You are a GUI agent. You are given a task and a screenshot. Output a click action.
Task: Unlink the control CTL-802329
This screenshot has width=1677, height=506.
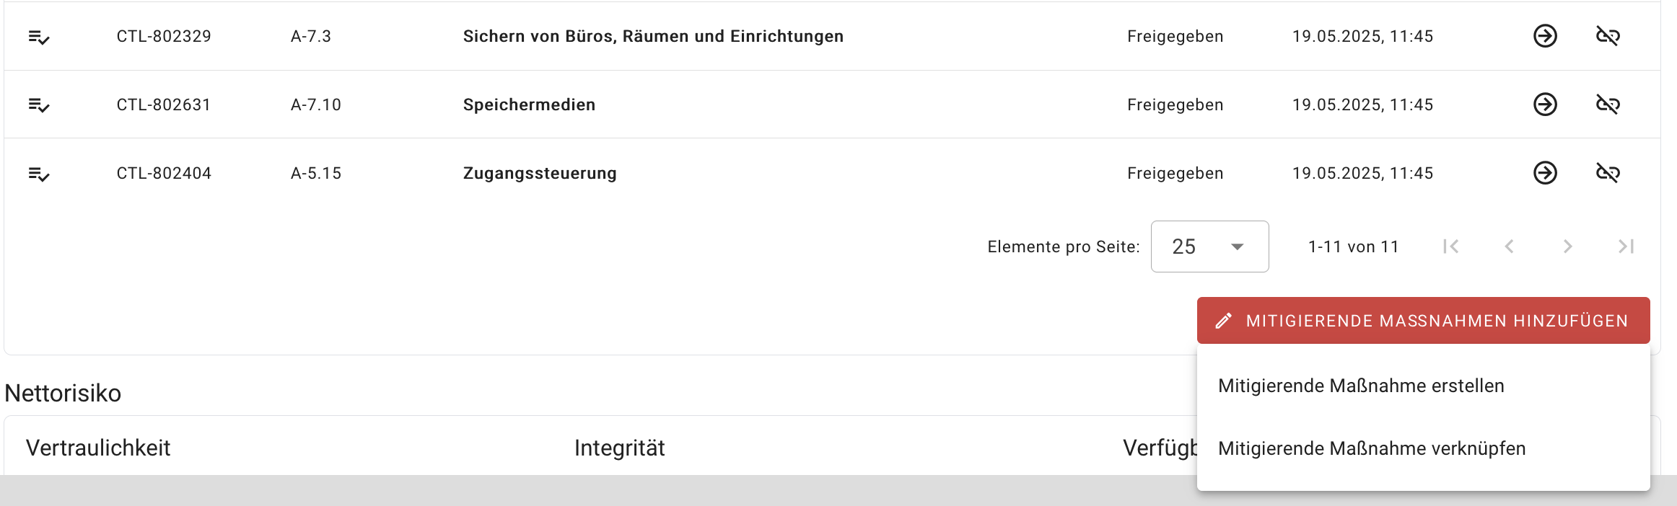click(x=1608, y=36)
